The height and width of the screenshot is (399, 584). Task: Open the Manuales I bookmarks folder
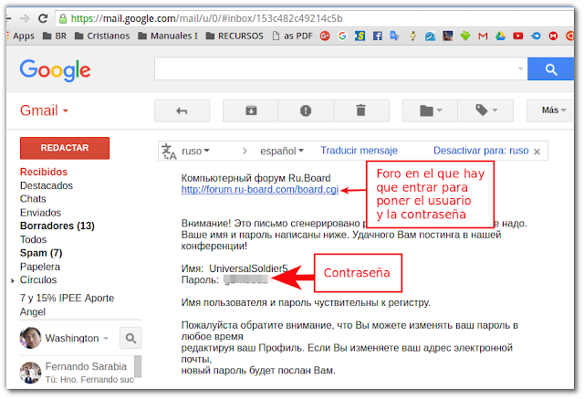pos(168,36)
